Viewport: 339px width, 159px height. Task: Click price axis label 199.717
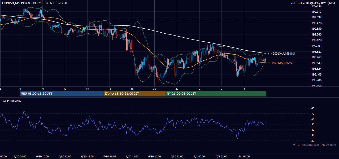(316, 12)
